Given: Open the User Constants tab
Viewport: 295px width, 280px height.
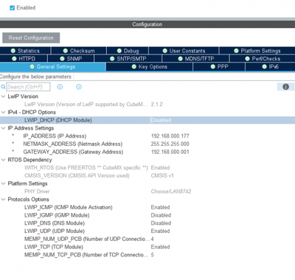Looking at the screenshot, I should (x=184, y=51).
